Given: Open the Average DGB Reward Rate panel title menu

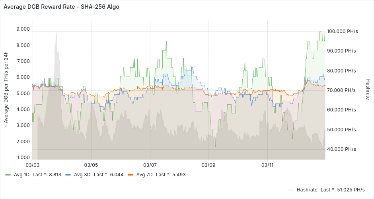Looking at the screenshot, I should [61, 7].
